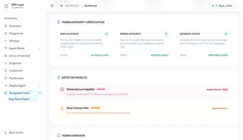Click the Freeze Authority lock icon
This screenshot has width=243, height=140.
tap(166, 34)
